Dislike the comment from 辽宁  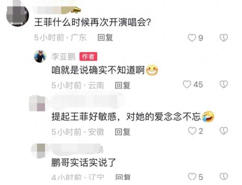[223, 177]
